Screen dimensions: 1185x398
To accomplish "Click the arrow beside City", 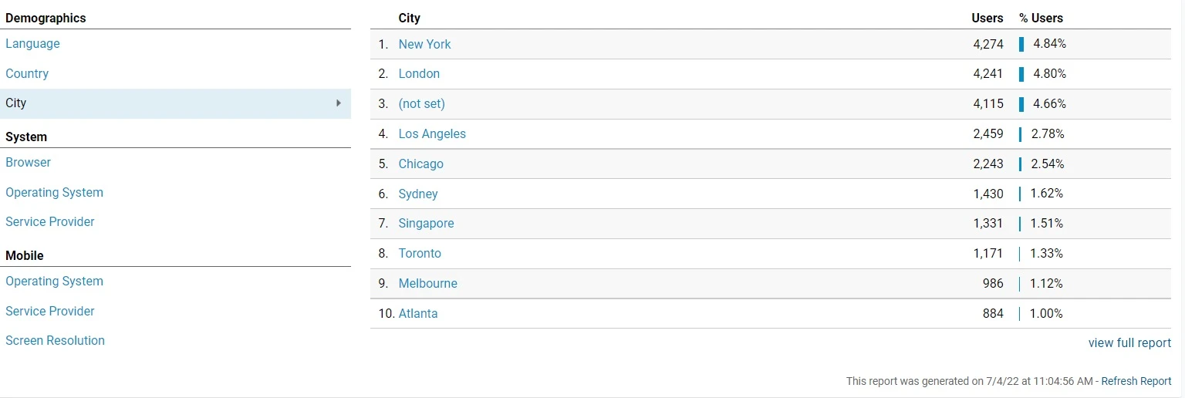I will [339, 103].
